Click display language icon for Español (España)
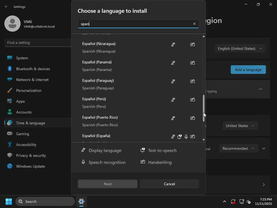The width and height of the screenshot is (277, 208). pyautogui.click(x=173, y=136)
